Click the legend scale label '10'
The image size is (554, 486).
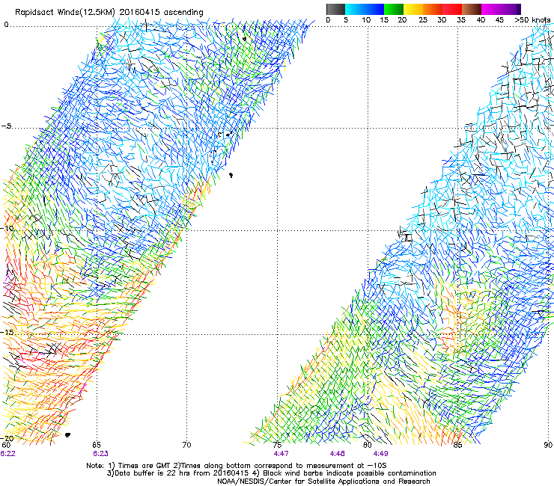coord(366,20)
